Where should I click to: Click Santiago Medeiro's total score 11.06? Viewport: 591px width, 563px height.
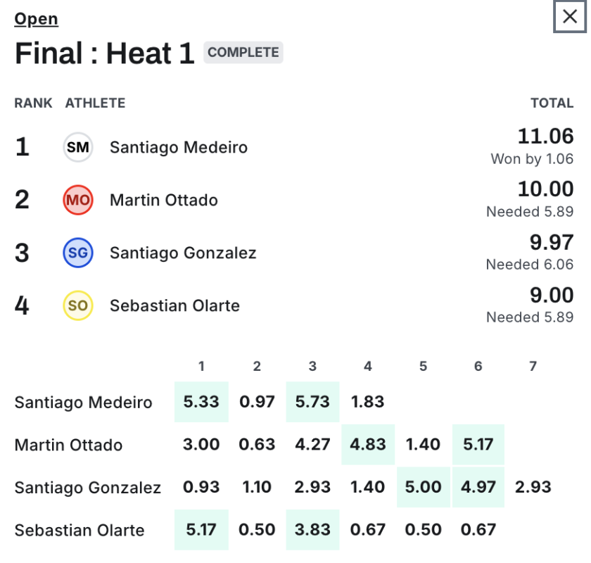545,137
